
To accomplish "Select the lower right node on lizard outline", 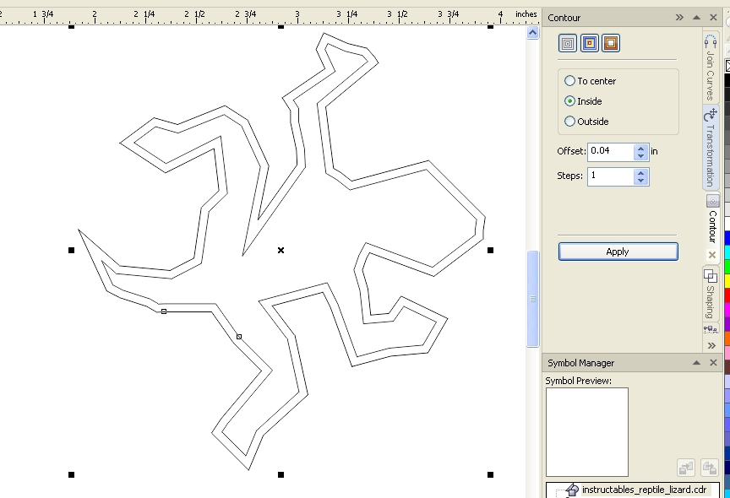I will (239, 336).
